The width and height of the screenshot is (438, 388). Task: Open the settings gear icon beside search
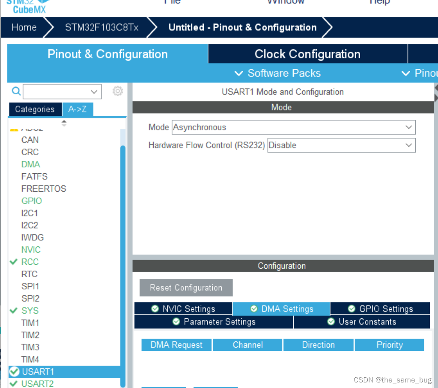coord(118,91)
